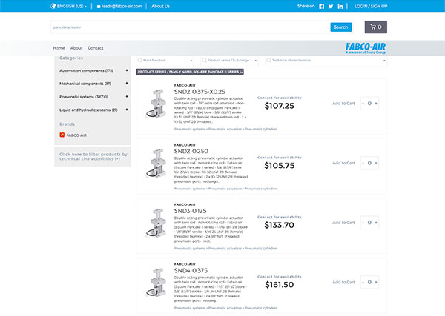Click the globe language icon
Screen dimensions: 445x316
53,6
